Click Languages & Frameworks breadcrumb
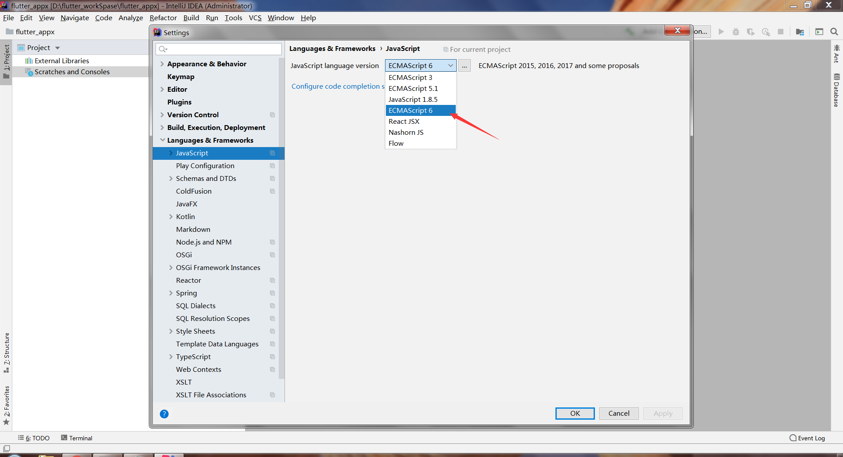843x457 pixels. 332,48
